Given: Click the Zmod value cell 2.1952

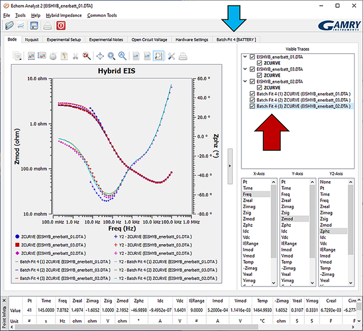Looking at the screenshot, I should (x=122, y=310).
